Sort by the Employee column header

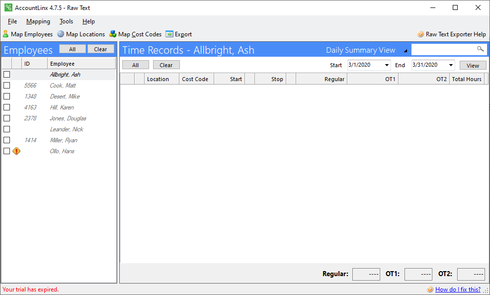(x=81, y=64)
